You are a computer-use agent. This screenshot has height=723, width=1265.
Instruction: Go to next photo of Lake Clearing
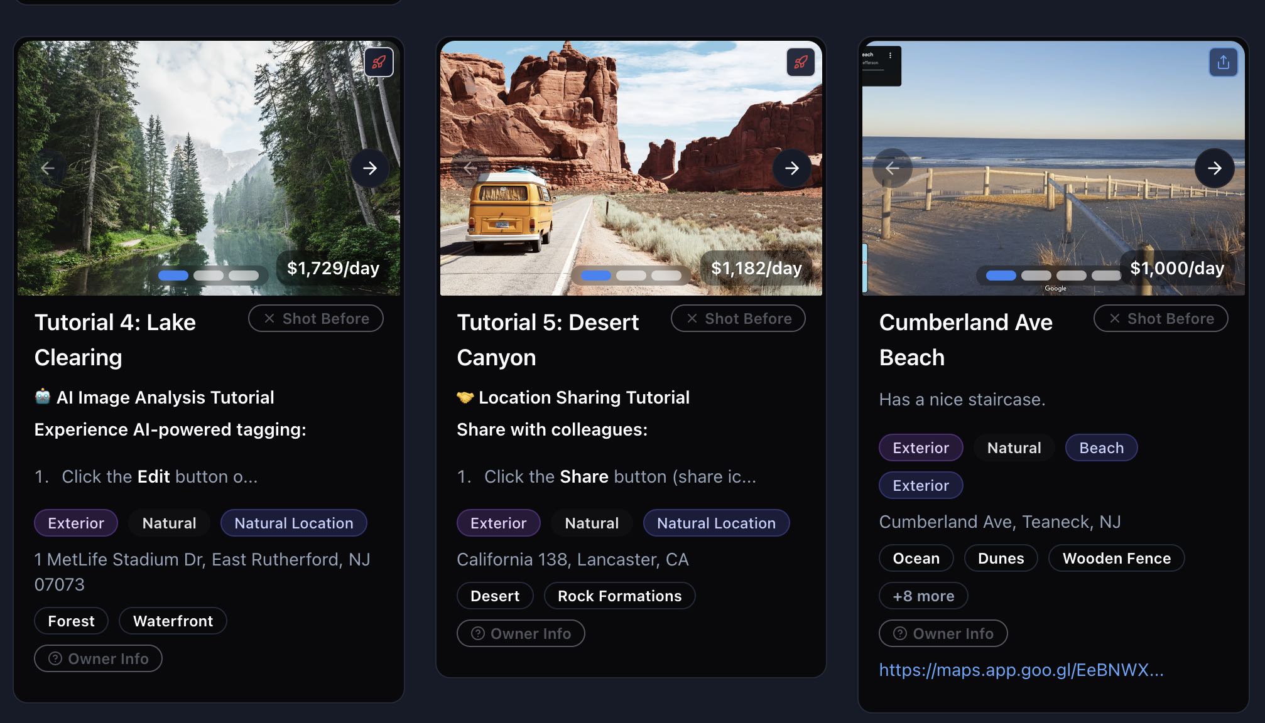click(370, 168)
